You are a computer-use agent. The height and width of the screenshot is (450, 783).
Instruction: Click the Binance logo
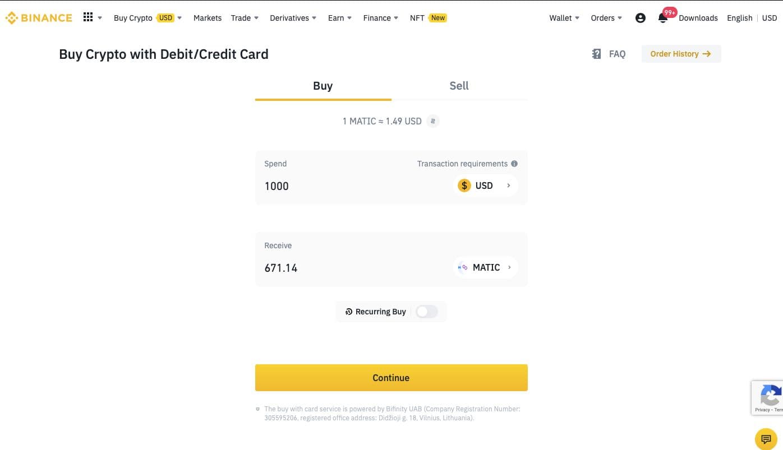point(39,18)
